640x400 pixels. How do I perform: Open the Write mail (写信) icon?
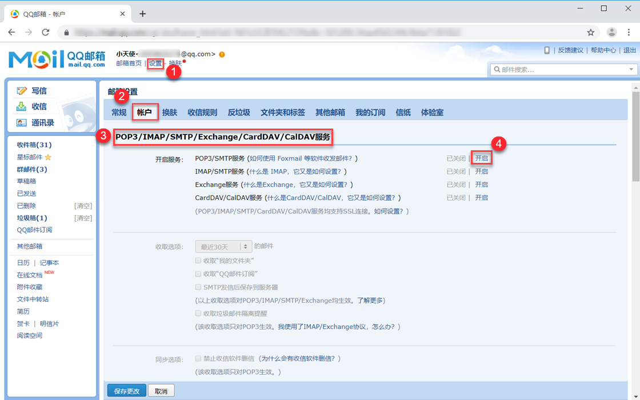pos(22,91)
